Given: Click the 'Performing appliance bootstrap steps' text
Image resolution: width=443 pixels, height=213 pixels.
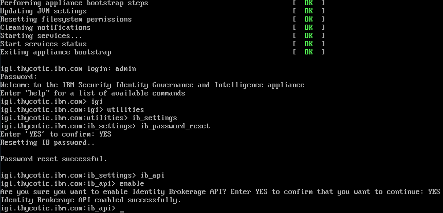Looking at the screenshot, I should 74,3.
